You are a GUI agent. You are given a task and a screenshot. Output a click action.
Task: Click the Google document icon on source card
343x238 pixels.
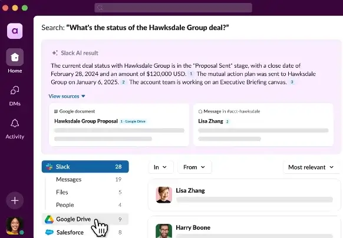(56, 111)
